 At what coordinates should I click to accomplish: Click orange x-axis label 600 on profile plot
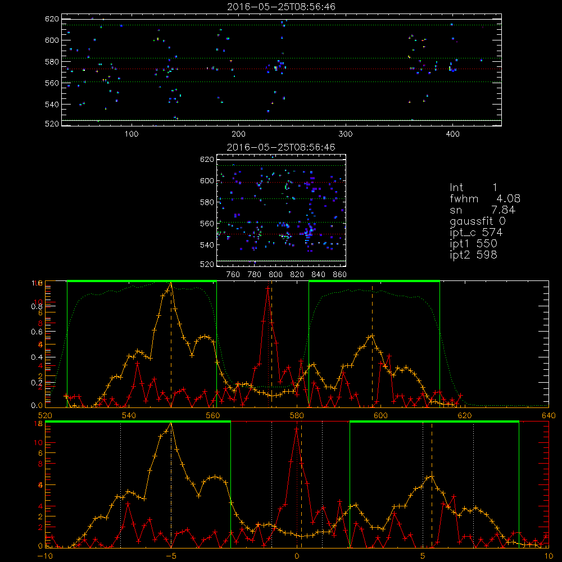point(380,415)
